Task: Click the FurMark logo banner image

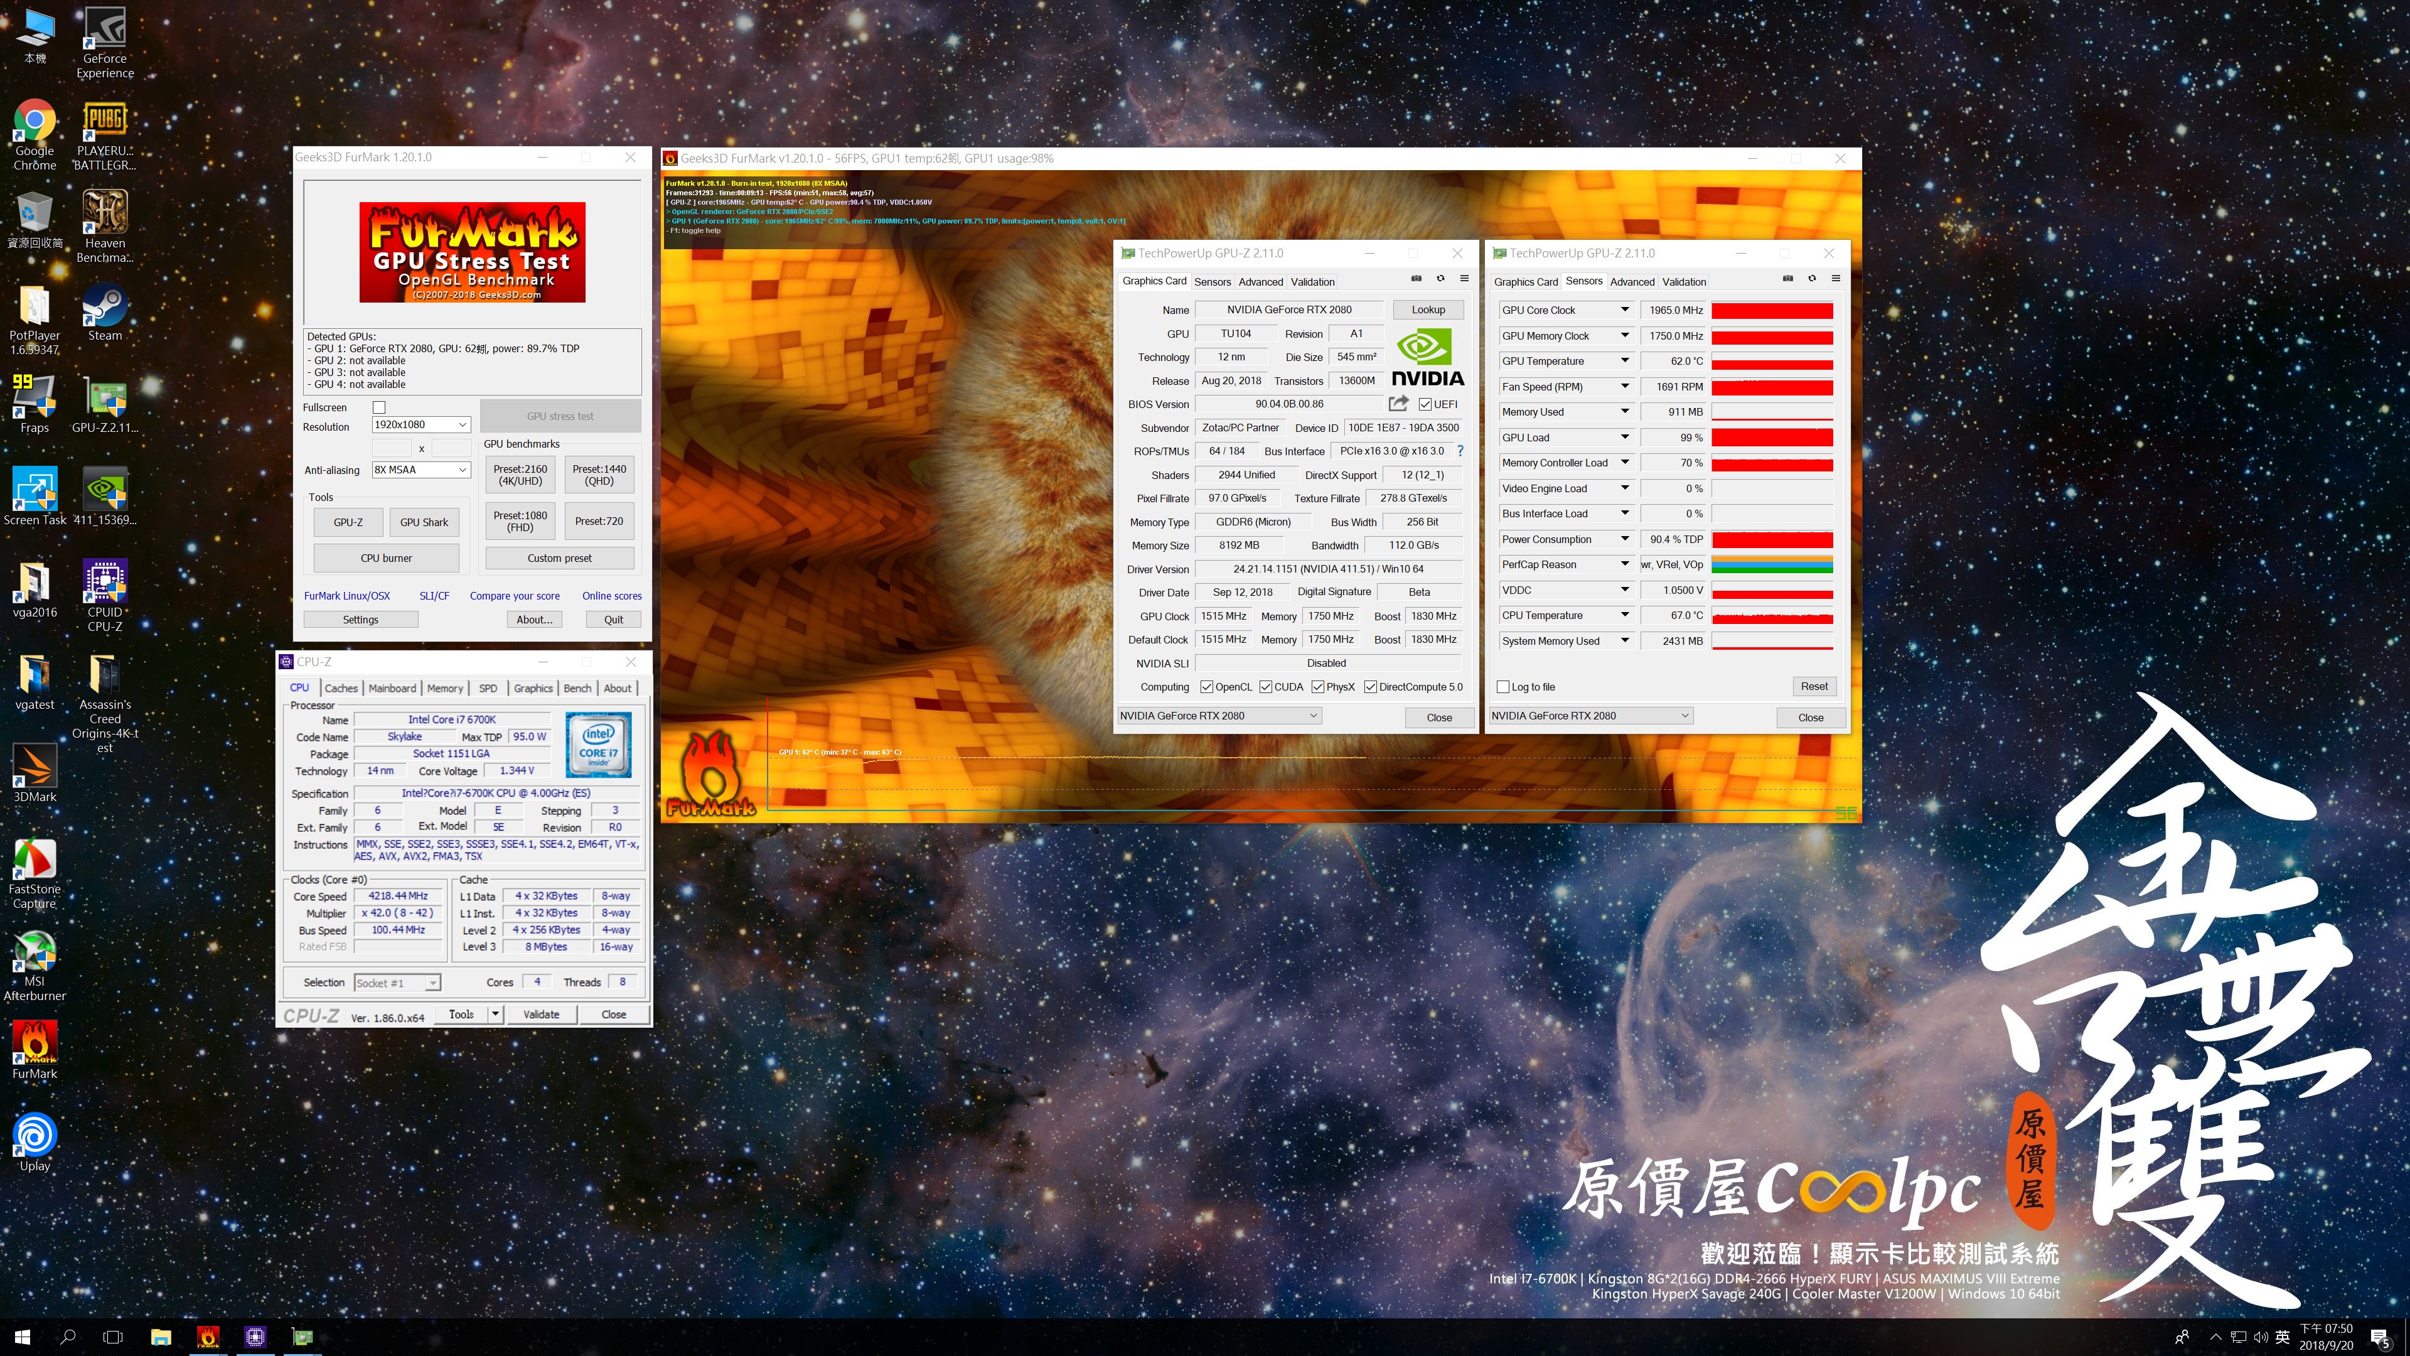Action: (473, 252)
